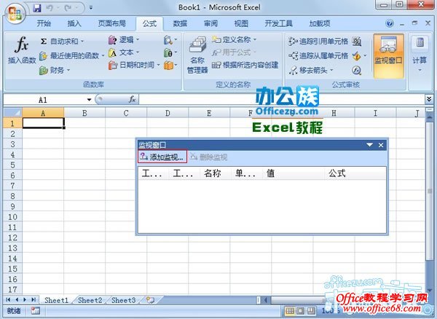This screenshot has height=319, width=437.
Task: Select the 数据 ribbon tab
Action: 180,24
